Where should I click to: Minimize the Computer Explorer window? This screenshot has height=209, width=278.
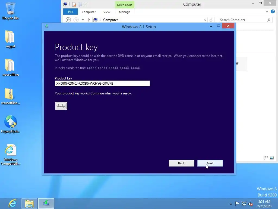253,4
